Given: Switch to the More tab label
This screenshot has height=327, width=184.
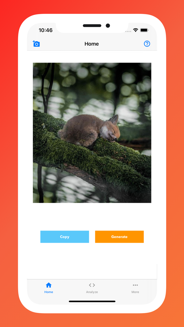Looking at the screenshot, I should [135, 292].
